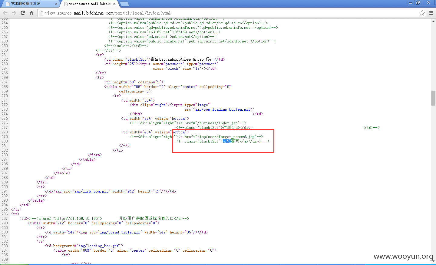The image size is (436, 265).
Task: Click the highlighted 忘记 text
Action: click(227, 141)
